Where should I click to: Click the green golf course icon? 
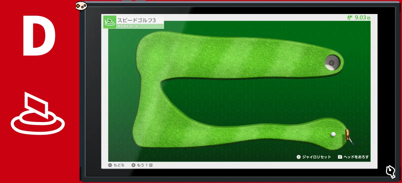(110, 22)
